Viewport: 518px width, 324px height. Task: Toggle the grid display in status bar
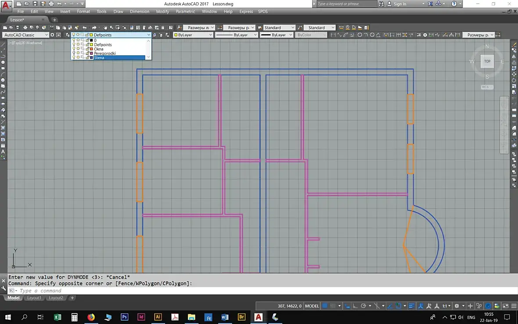point(325,306)
